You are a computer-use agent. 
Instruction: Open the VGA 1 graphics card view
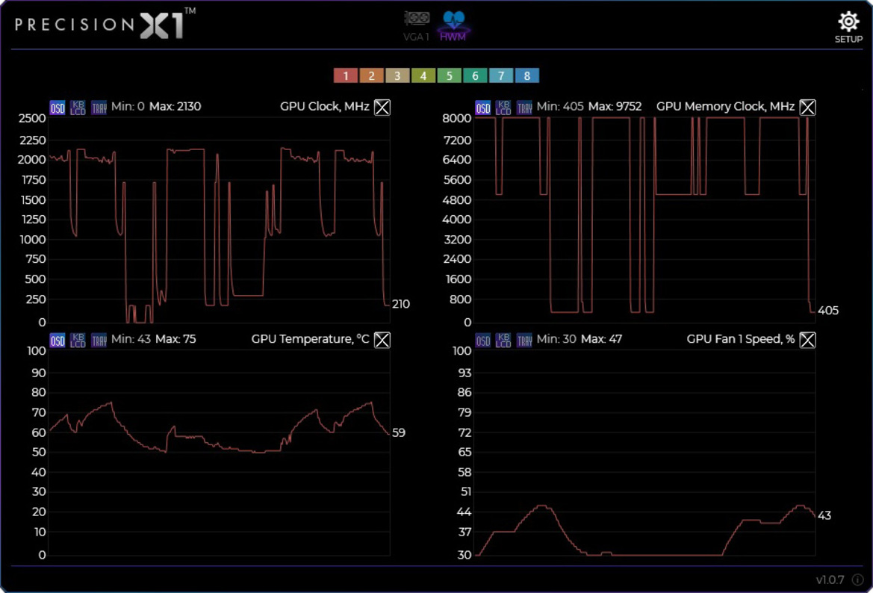pos(417,25)
